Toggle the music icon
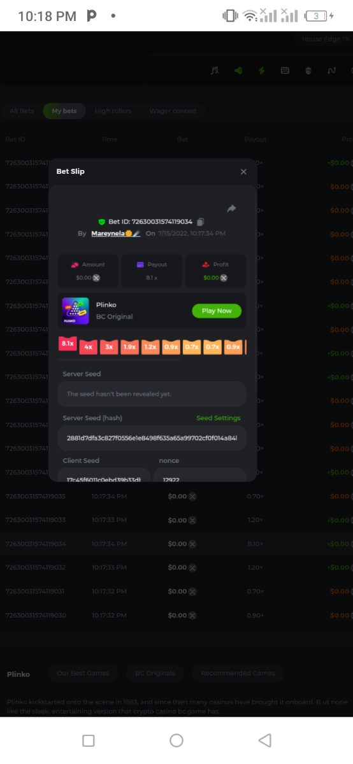This screenshot has height=764, width=353. 214,71
